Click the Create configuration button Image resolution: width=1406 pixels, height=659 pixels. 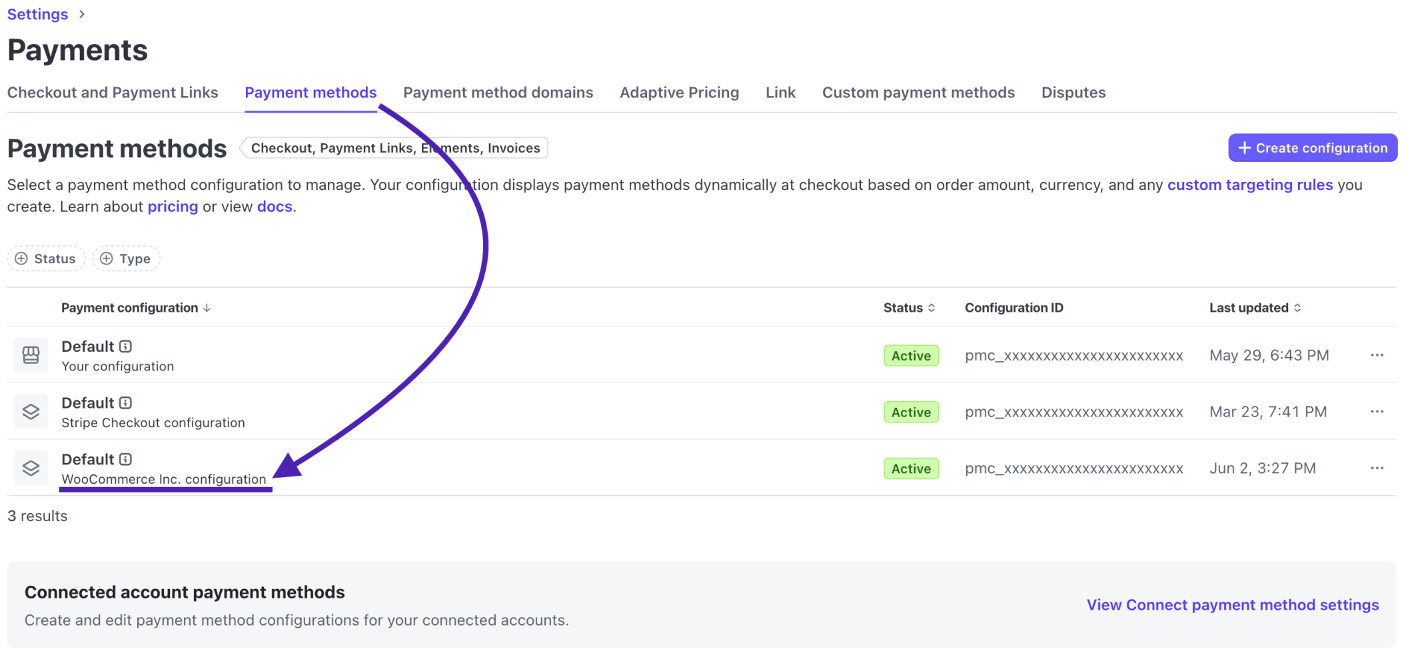point(1312,147)
